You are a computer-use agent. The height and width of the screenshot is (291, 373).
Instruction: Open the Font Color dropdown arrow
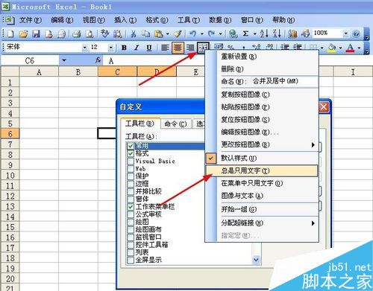coord(359,48)
